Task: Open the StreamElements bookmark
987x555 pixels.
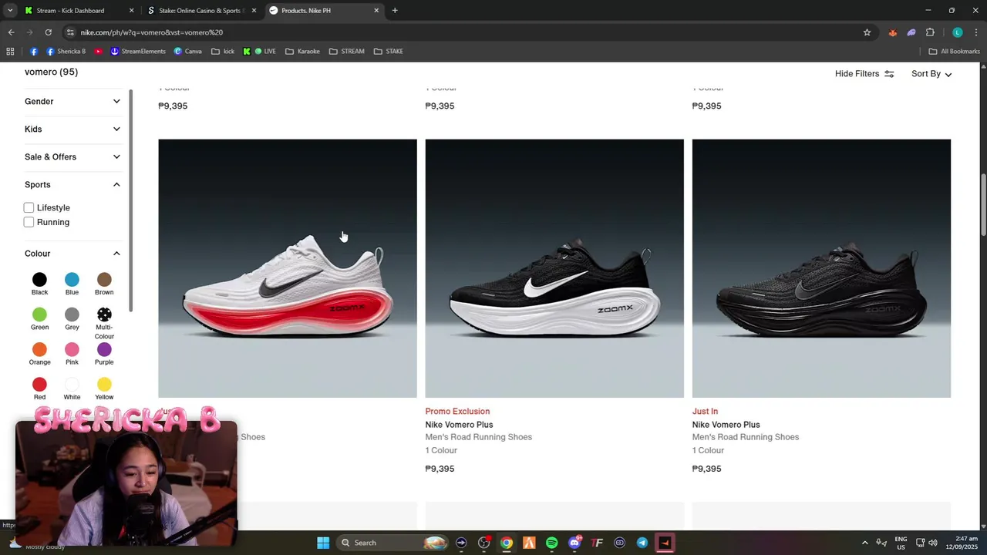Action: [138, 52]
